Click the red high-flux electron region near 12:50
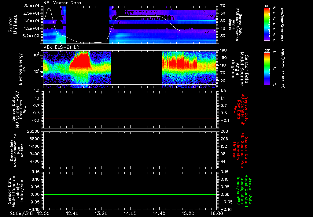This screenshot has width=313, height=217. tap(80, 61)
